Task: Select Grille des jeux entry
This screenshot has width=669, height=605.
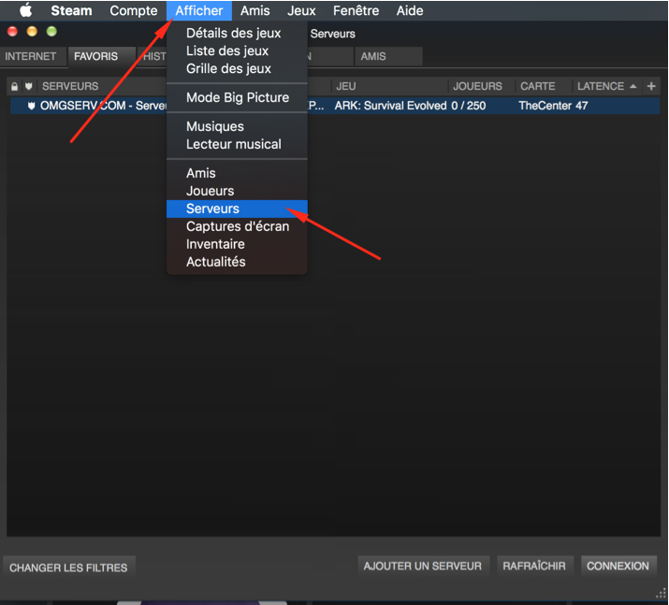Action: (237, 68)
